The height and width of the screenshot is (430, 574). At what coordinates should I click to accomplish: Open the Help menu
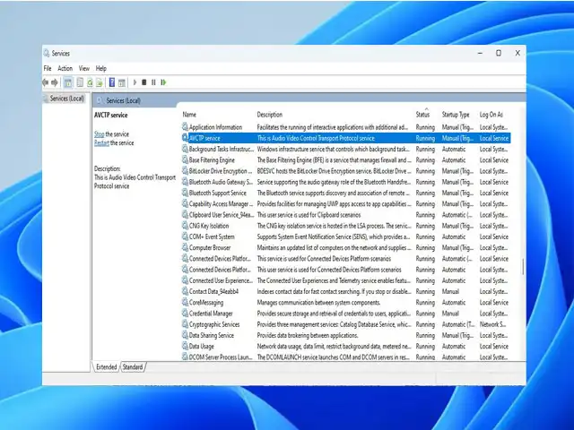click(101, 68)
